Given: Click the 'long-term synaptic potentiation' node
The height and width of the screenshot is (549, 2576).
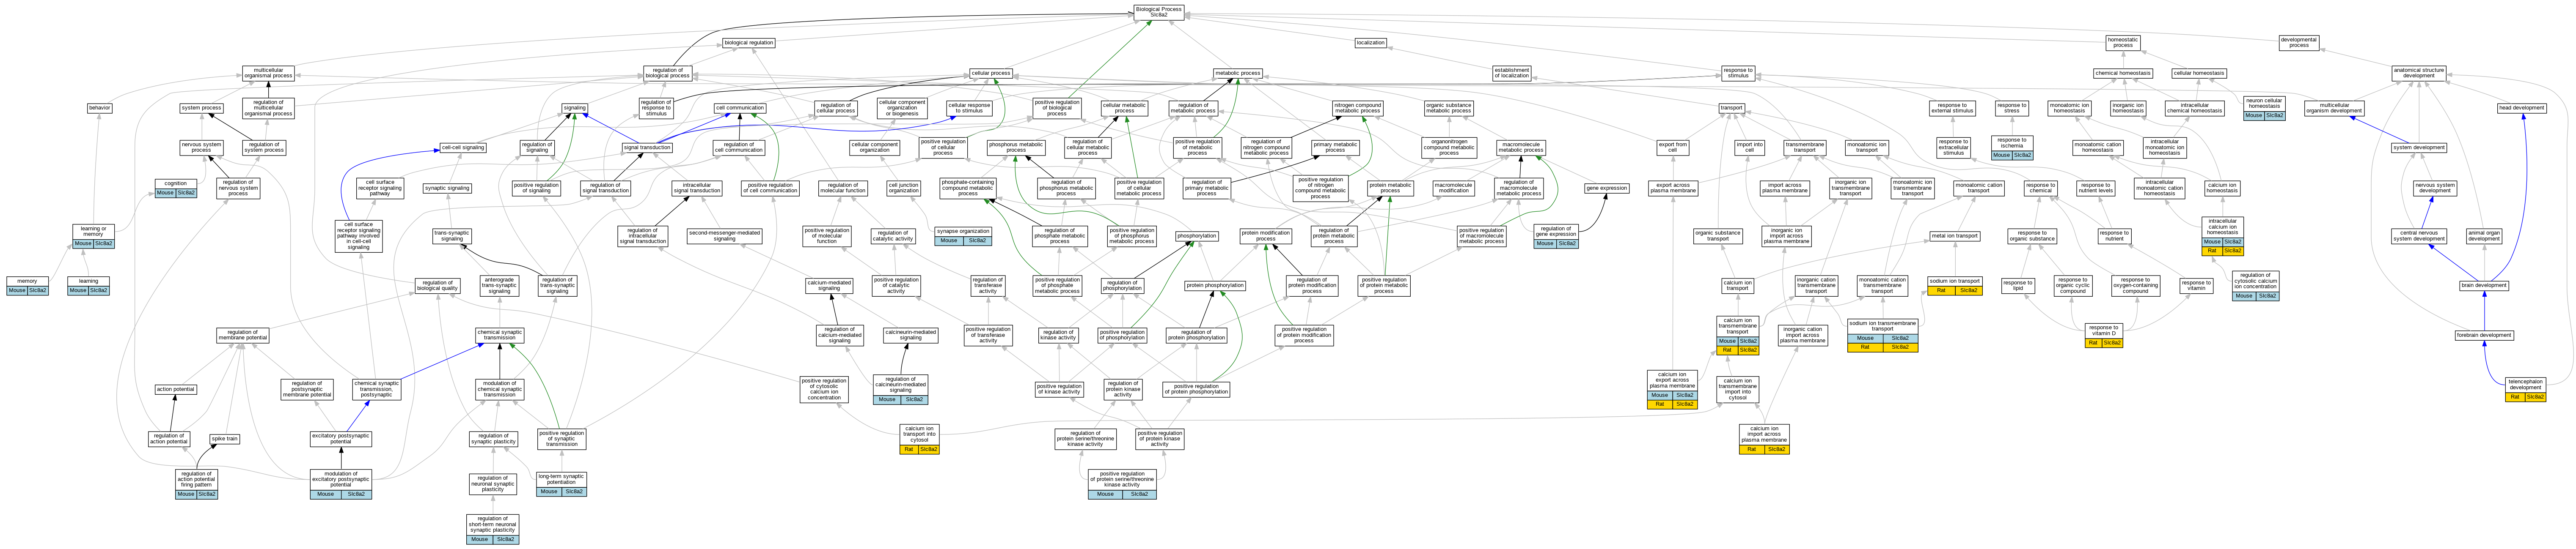Looking at the screenshot, I should pyautogui.click(x=561, y=484).
